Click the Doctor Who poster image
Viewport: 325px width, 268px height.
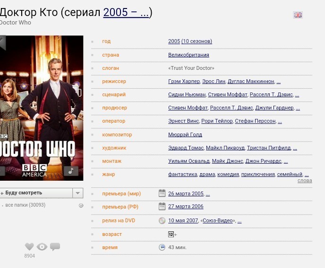pyautogui.click(x=41, y=108)
